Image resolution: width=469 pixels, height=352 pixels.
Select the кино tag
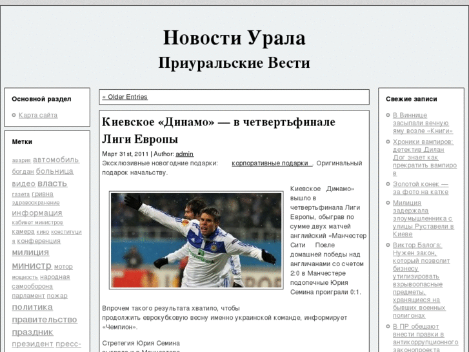pos(43,232)
